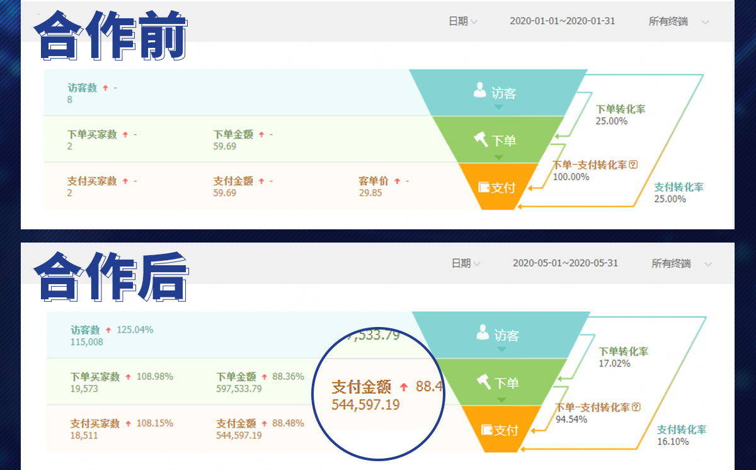Click the 108.98% growth percentage

click(154, 376)
